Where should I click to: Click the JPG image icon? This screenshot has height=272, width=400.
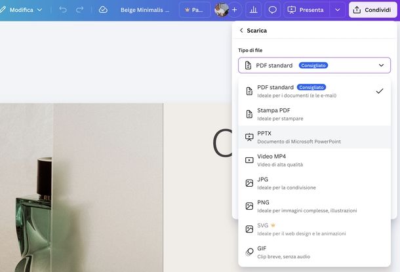249,183
